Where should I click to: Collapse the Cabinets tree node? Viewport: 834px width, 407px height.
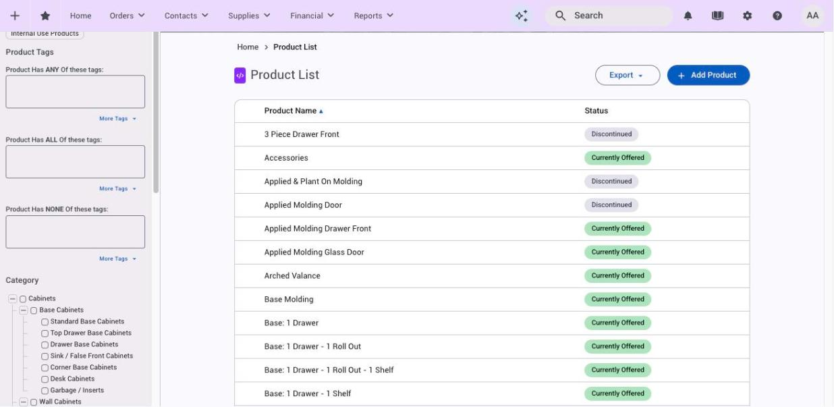[x=12, y=299]
